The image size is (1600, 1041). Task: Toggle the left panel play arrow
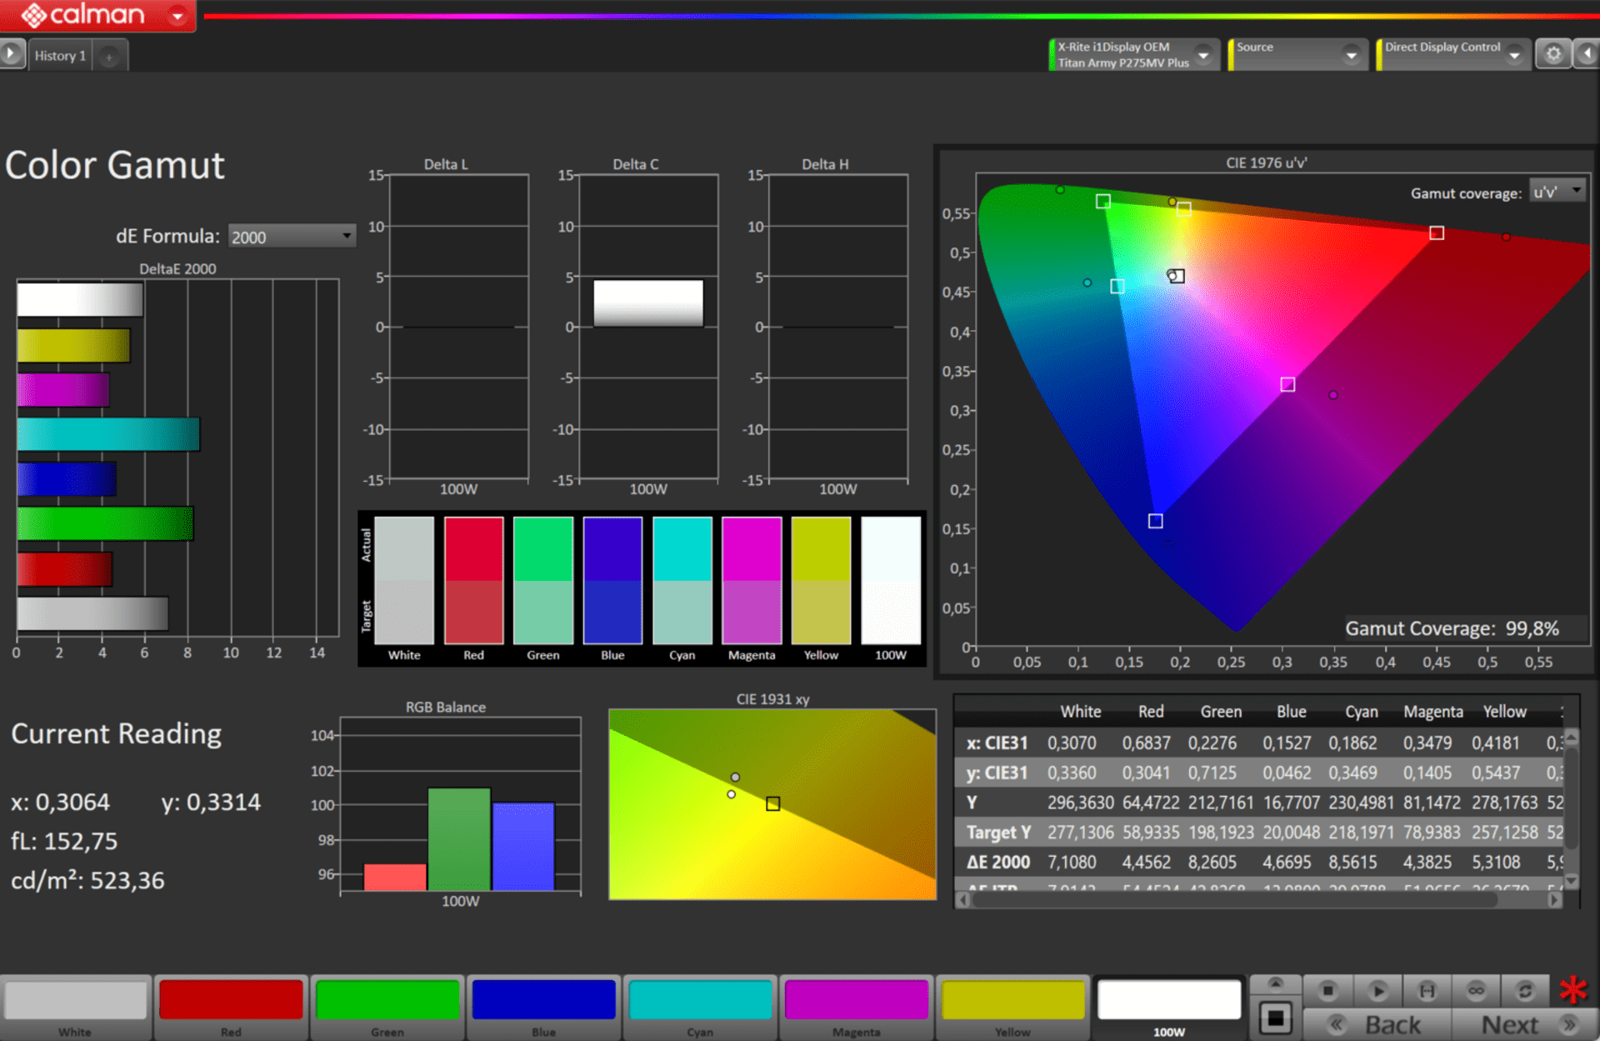(x=11, y=54)
